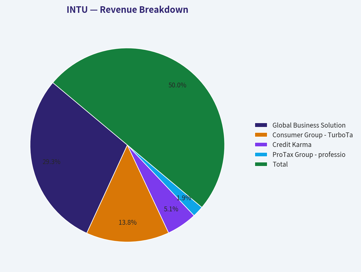Click the green Total legend swatch
Viewport: 361px width, 272px height.
tap(261, 164)
